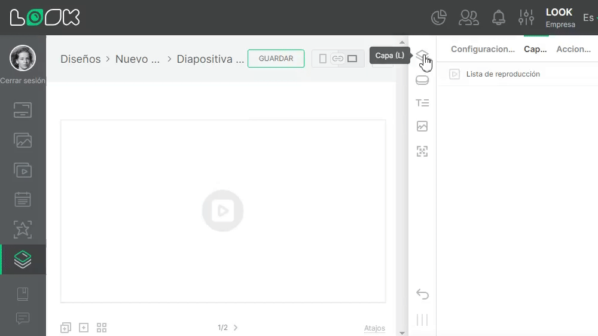Switch to the Cap... tab
Image resolution: width=598 pixels, height=336 pixels.
pyautogui.click(x=535, y=49)
